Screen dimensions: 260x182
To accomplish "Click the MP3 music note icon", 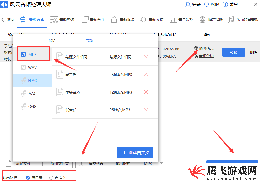I will click(23, 54).
